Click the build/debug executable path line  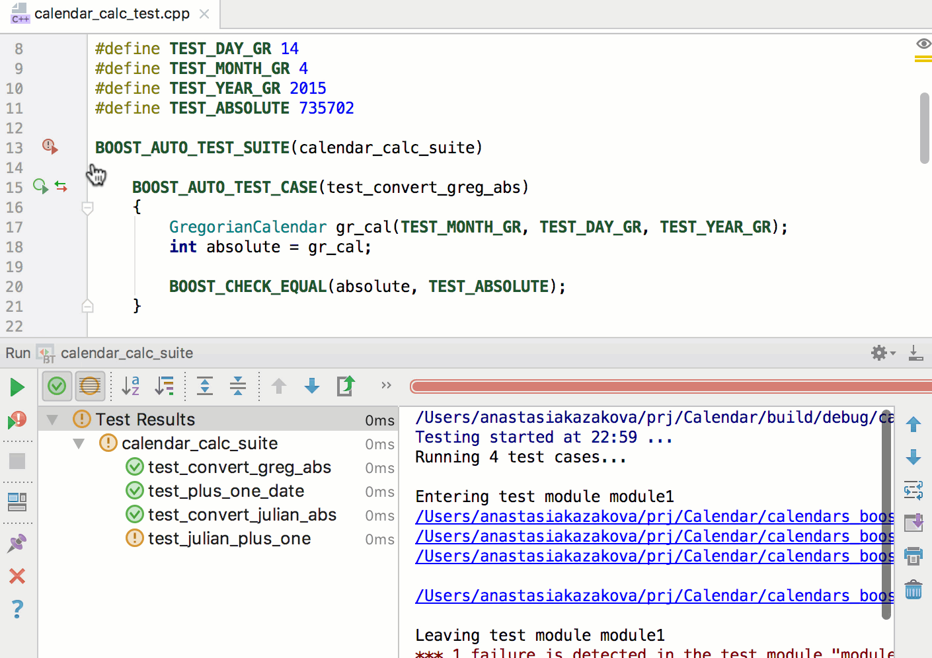pos(654,418)
